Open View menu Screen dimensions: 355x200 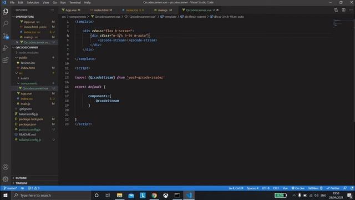point(45,2)
